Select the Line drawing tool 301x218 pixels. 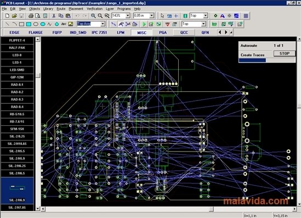tap(8, 24)
